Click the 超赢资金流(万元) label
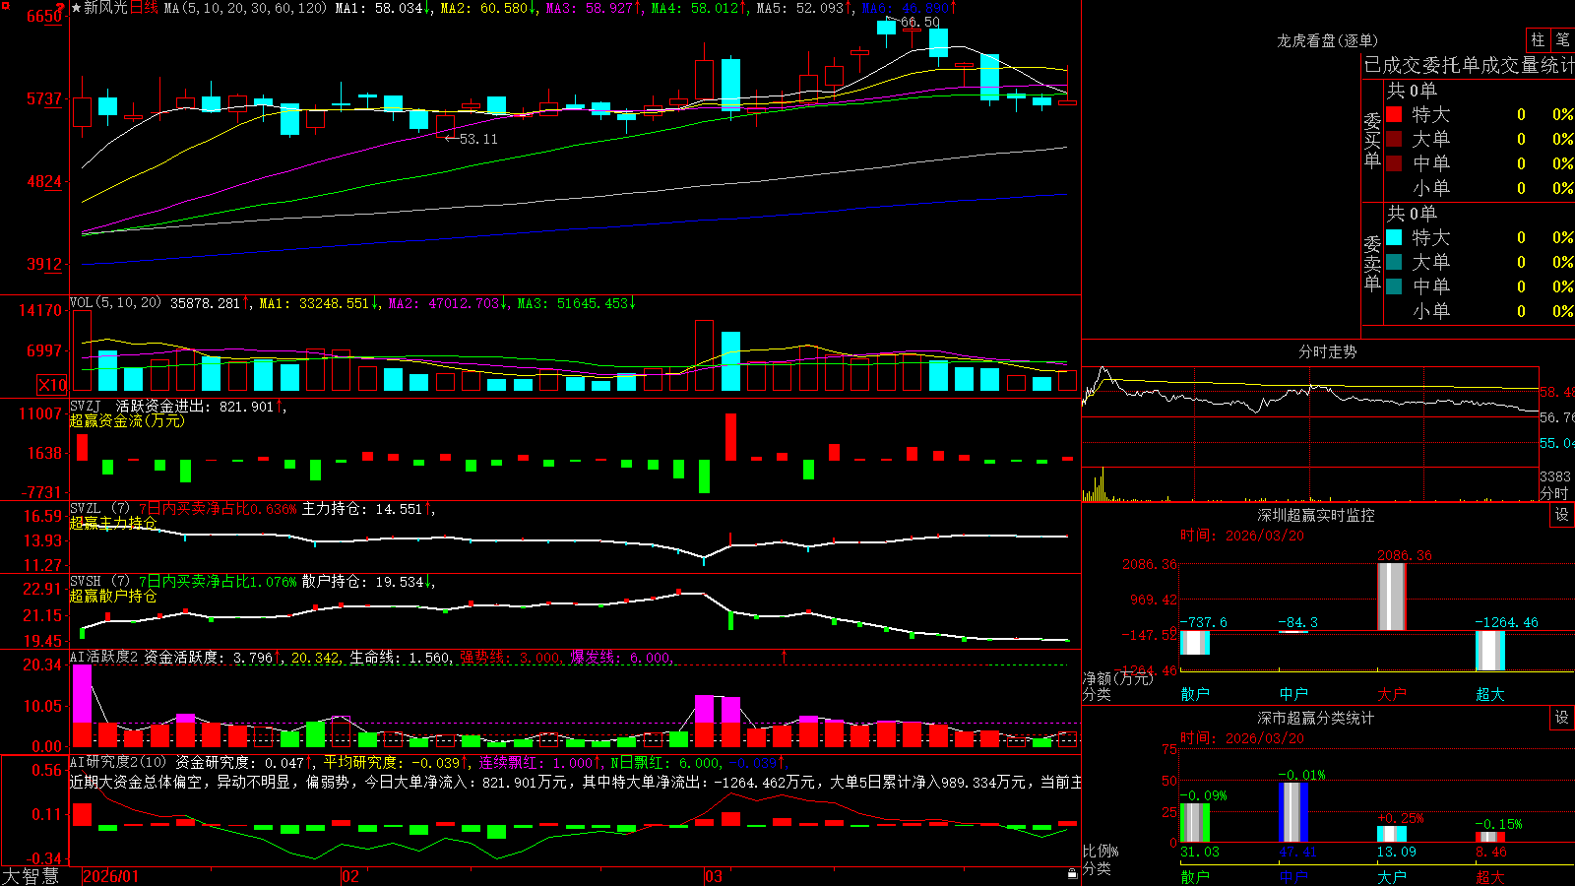Viewport: 1575px width, 886px height. (127, 421)
